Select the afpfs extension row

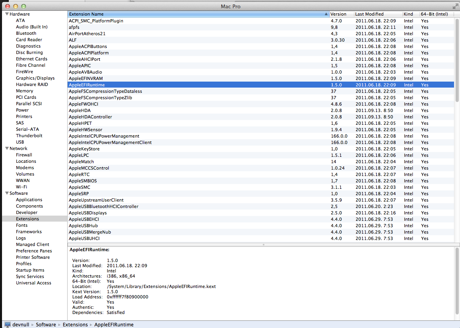click(x=261, y=27)
